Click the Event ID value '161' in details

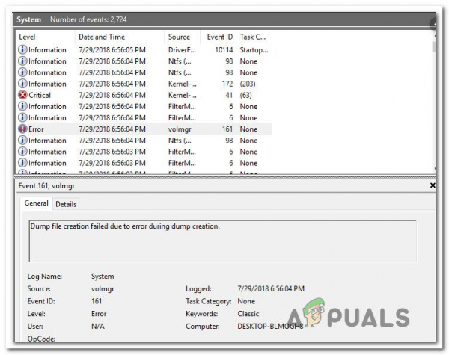pyautogui.click(x=97, y=301)
